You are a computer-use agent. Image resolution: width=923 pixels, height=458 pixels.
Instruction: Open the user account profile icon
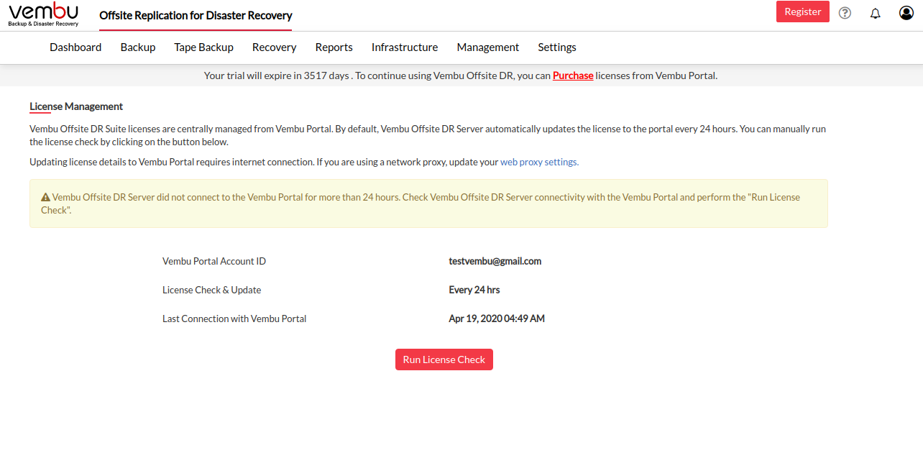[x=906, y=13]
